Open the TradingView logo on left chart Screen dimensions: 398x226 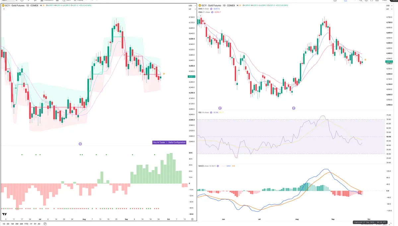[x=5, y=215]
